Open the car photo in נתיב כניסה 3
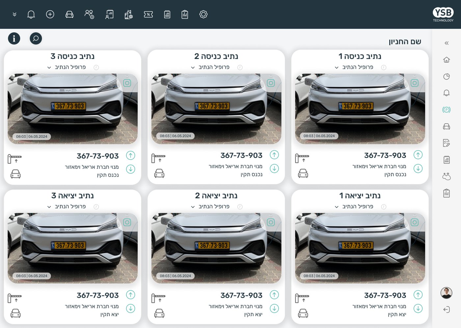This screenshot has height=328, width=461. [x=73, y=109]
